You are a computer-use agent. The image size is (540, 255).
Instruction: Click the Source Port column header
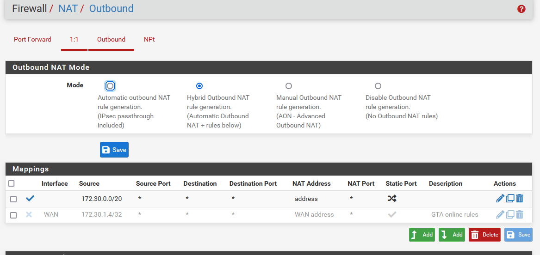[153, 183]
